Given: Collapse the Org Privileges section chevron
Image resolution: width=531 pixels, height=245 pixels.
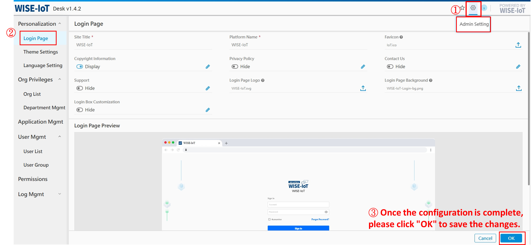Looking at the screenshot, I should coord(60,79).
